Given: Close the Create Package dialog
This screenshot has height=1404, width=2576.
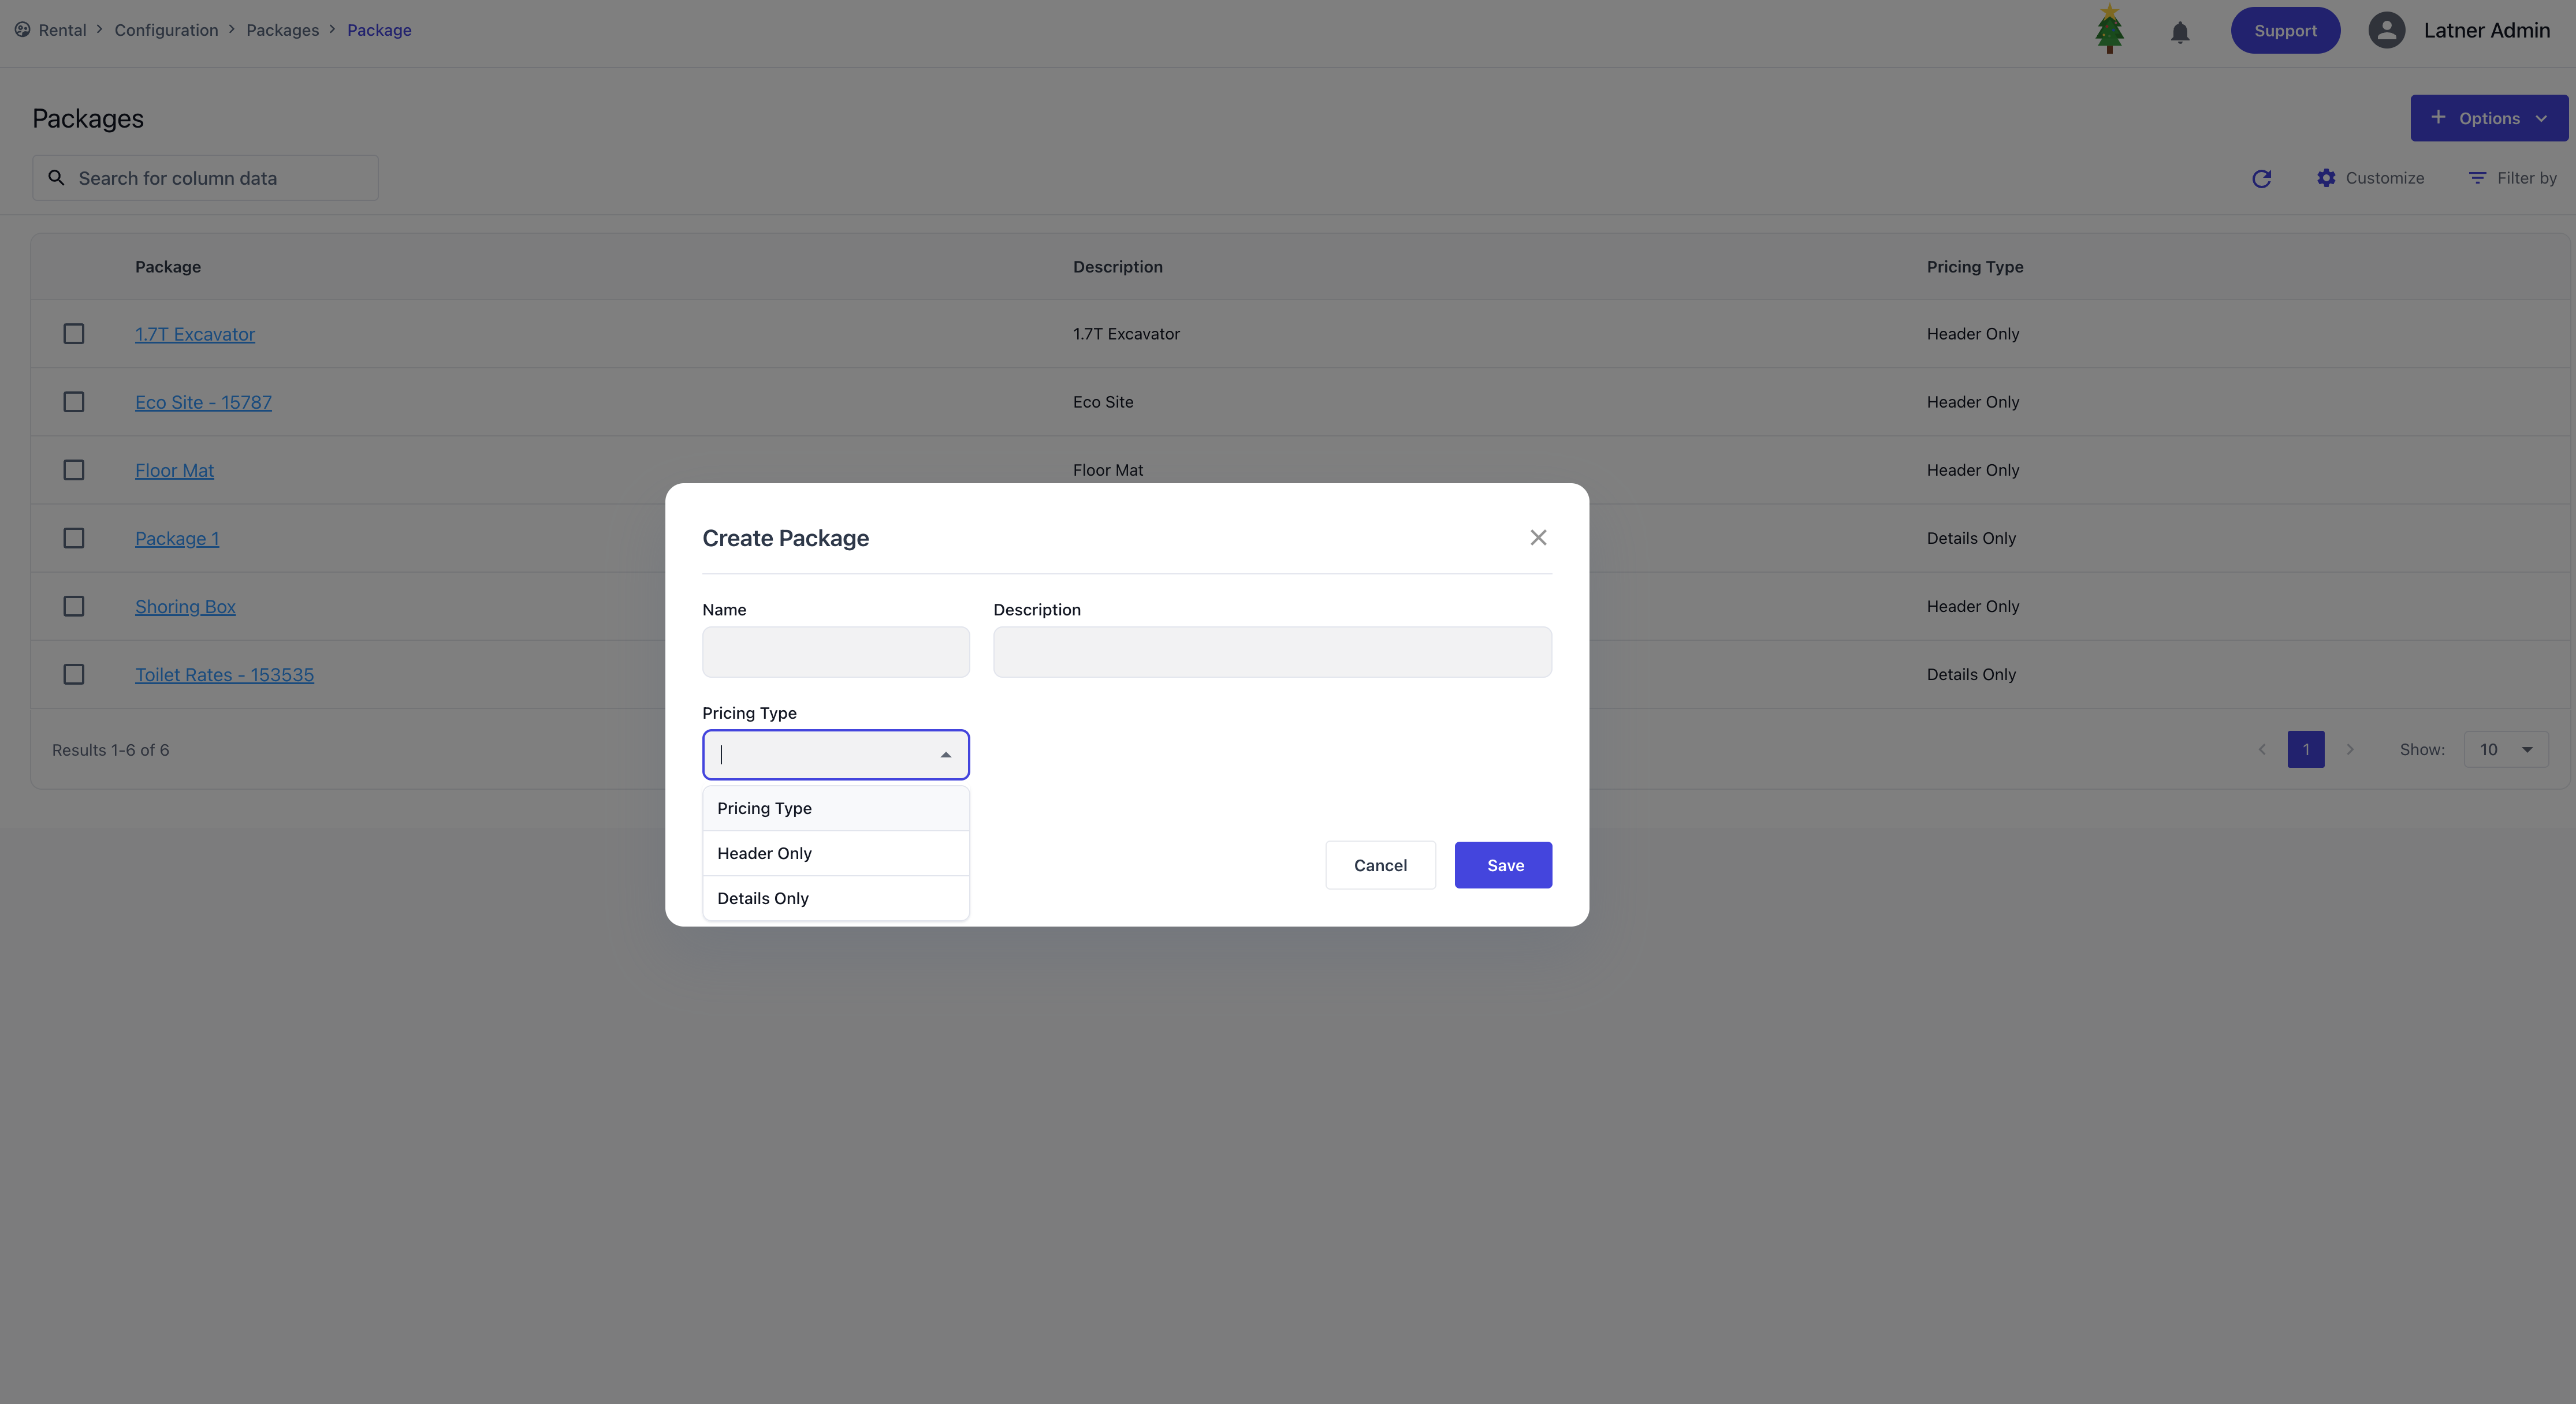Looking at the screenshot, I should tap(1538, 537).
